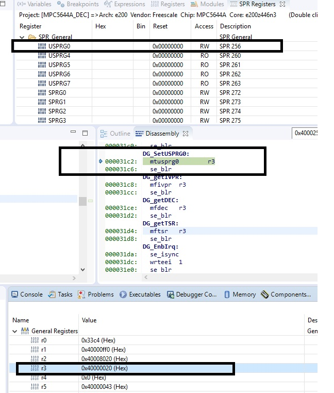Select the r0 register row
The width and height of the screenshot is (334, 393).
(x=163, y=340)
